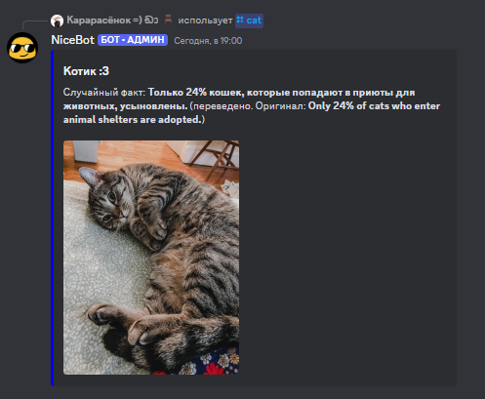Select the БОТ - АДМИН badge
Image resolution: width=485 pixels, height=399 pixels.
[133, 40]
